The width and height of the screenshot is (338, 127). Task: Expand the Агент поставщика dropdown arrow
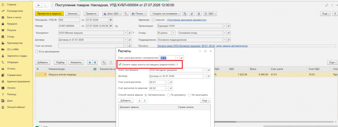(x=205, y=70)
